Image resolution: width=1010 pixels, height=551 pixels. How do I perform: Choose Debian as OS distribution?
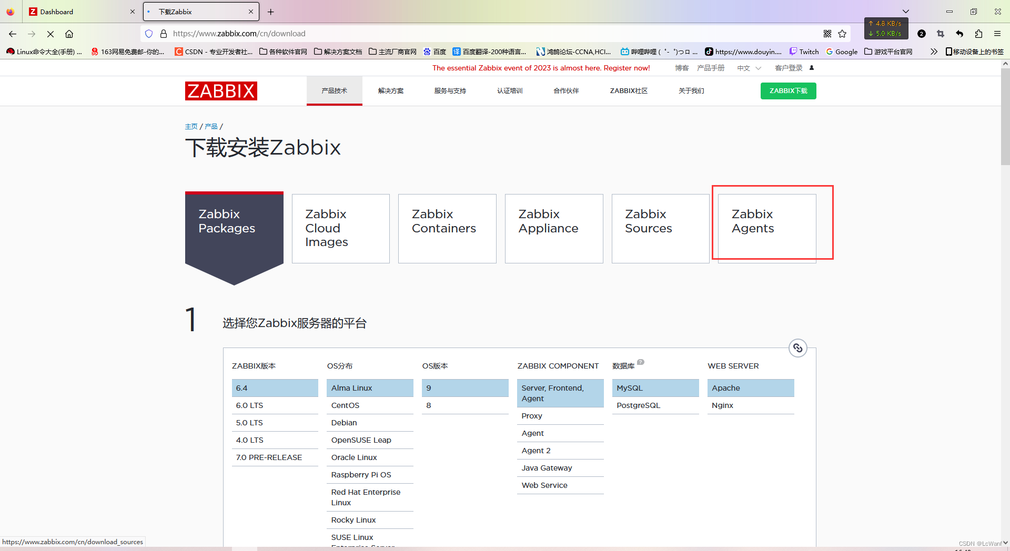coord(370,423)
